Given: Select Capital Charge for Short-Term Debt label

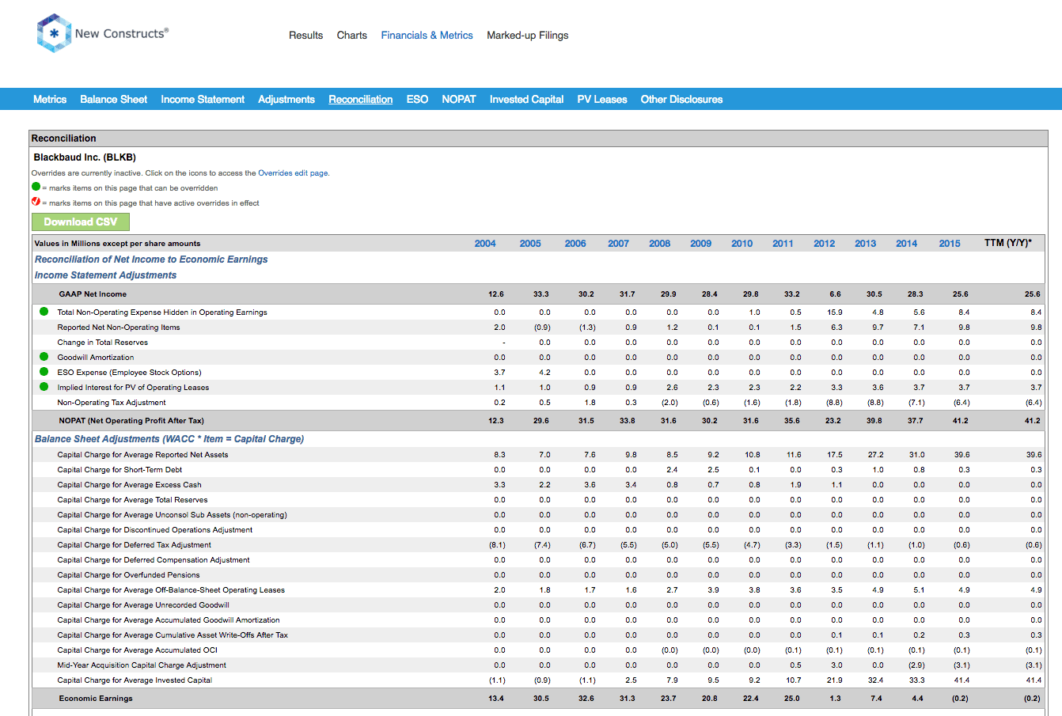Looking at the screenshot, I should tap(119, 470).
